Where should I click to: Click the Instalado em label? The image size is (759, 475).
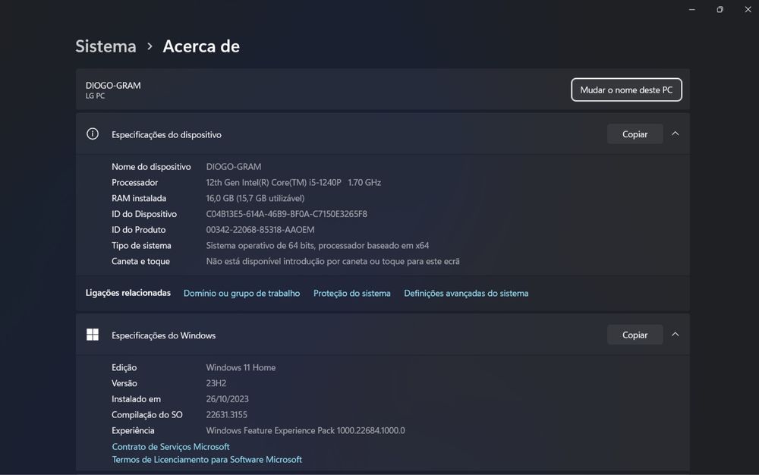coord(136,399)
